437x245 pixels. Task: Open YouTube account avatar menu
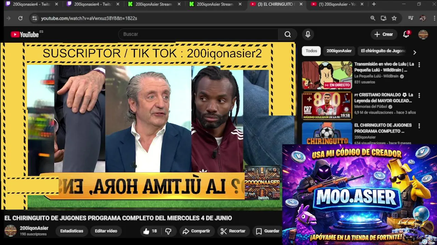click(x=423, y=34)
